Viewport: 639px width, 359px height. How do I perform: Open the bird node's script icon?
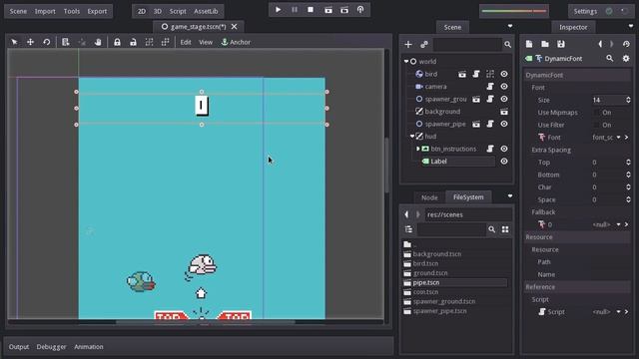coord(476,74)
